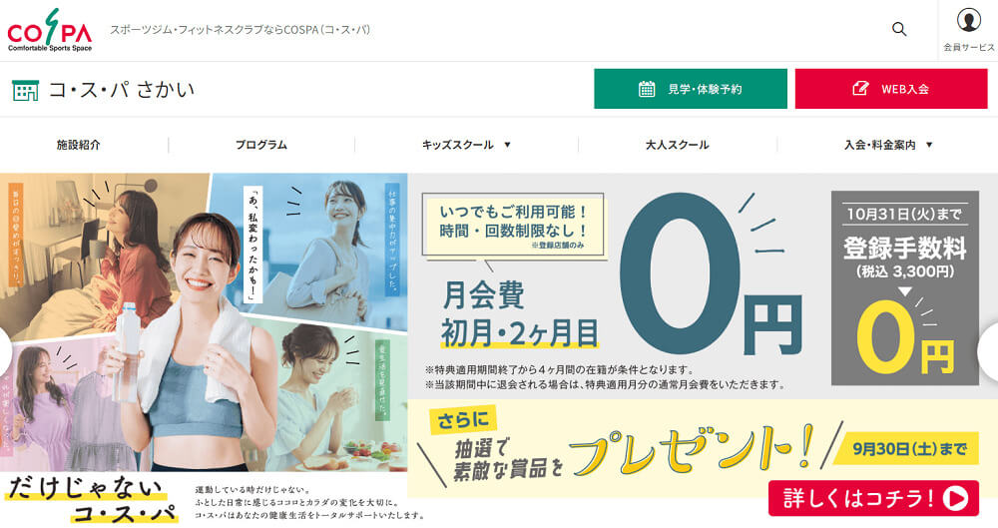Open プログラム menu item
This screenshot has height=528, width=998.
pyautogui.click(x=260, y=145)
